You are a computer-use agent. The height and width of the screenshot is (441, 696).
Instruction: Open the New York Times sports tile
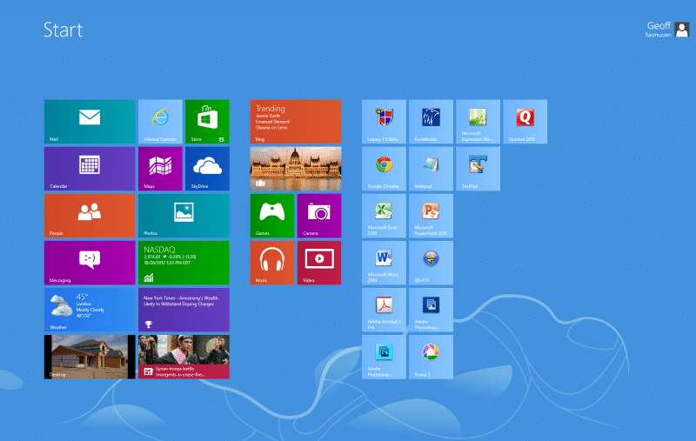[x=184, y=310]
